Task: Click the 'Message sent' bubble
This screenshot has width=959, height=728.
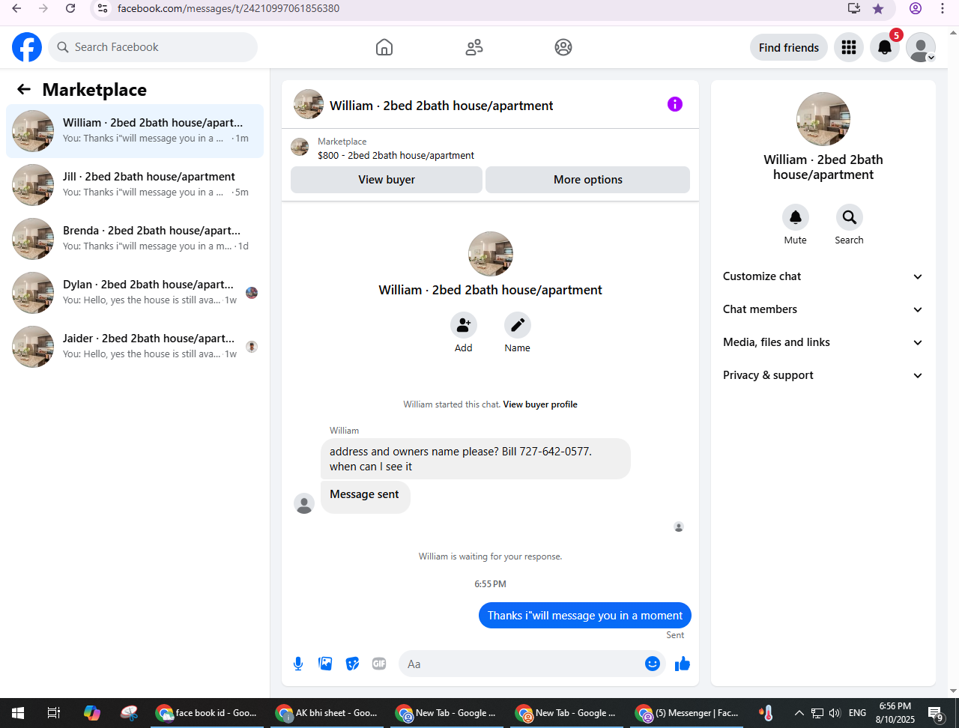Action: (x=366, y=497)
